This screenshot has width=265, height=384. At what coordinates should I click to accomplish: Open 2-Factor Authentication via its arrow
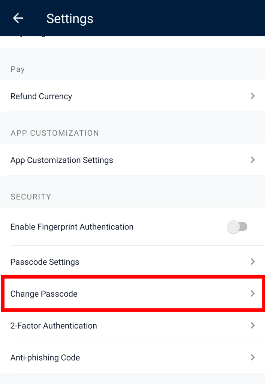click(252, 325)
